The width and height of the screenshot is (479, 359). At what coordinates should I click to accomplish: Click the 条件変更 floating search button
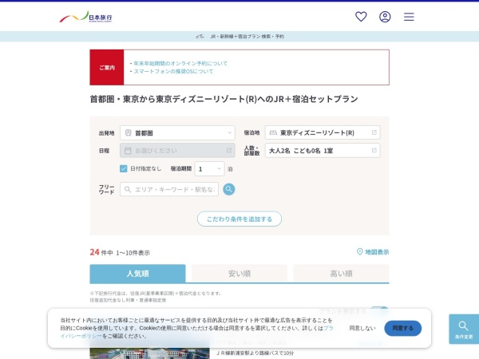coord(464,329)
